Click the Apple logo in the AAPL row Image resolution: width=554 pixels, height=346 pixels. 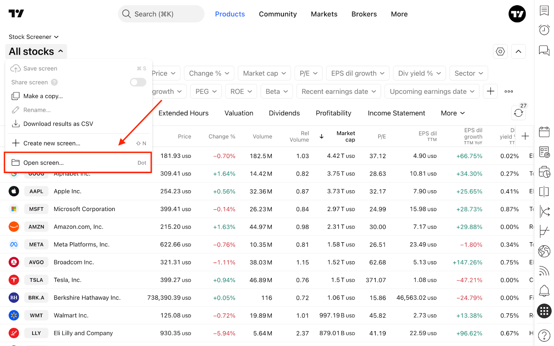tap(14, 191)
